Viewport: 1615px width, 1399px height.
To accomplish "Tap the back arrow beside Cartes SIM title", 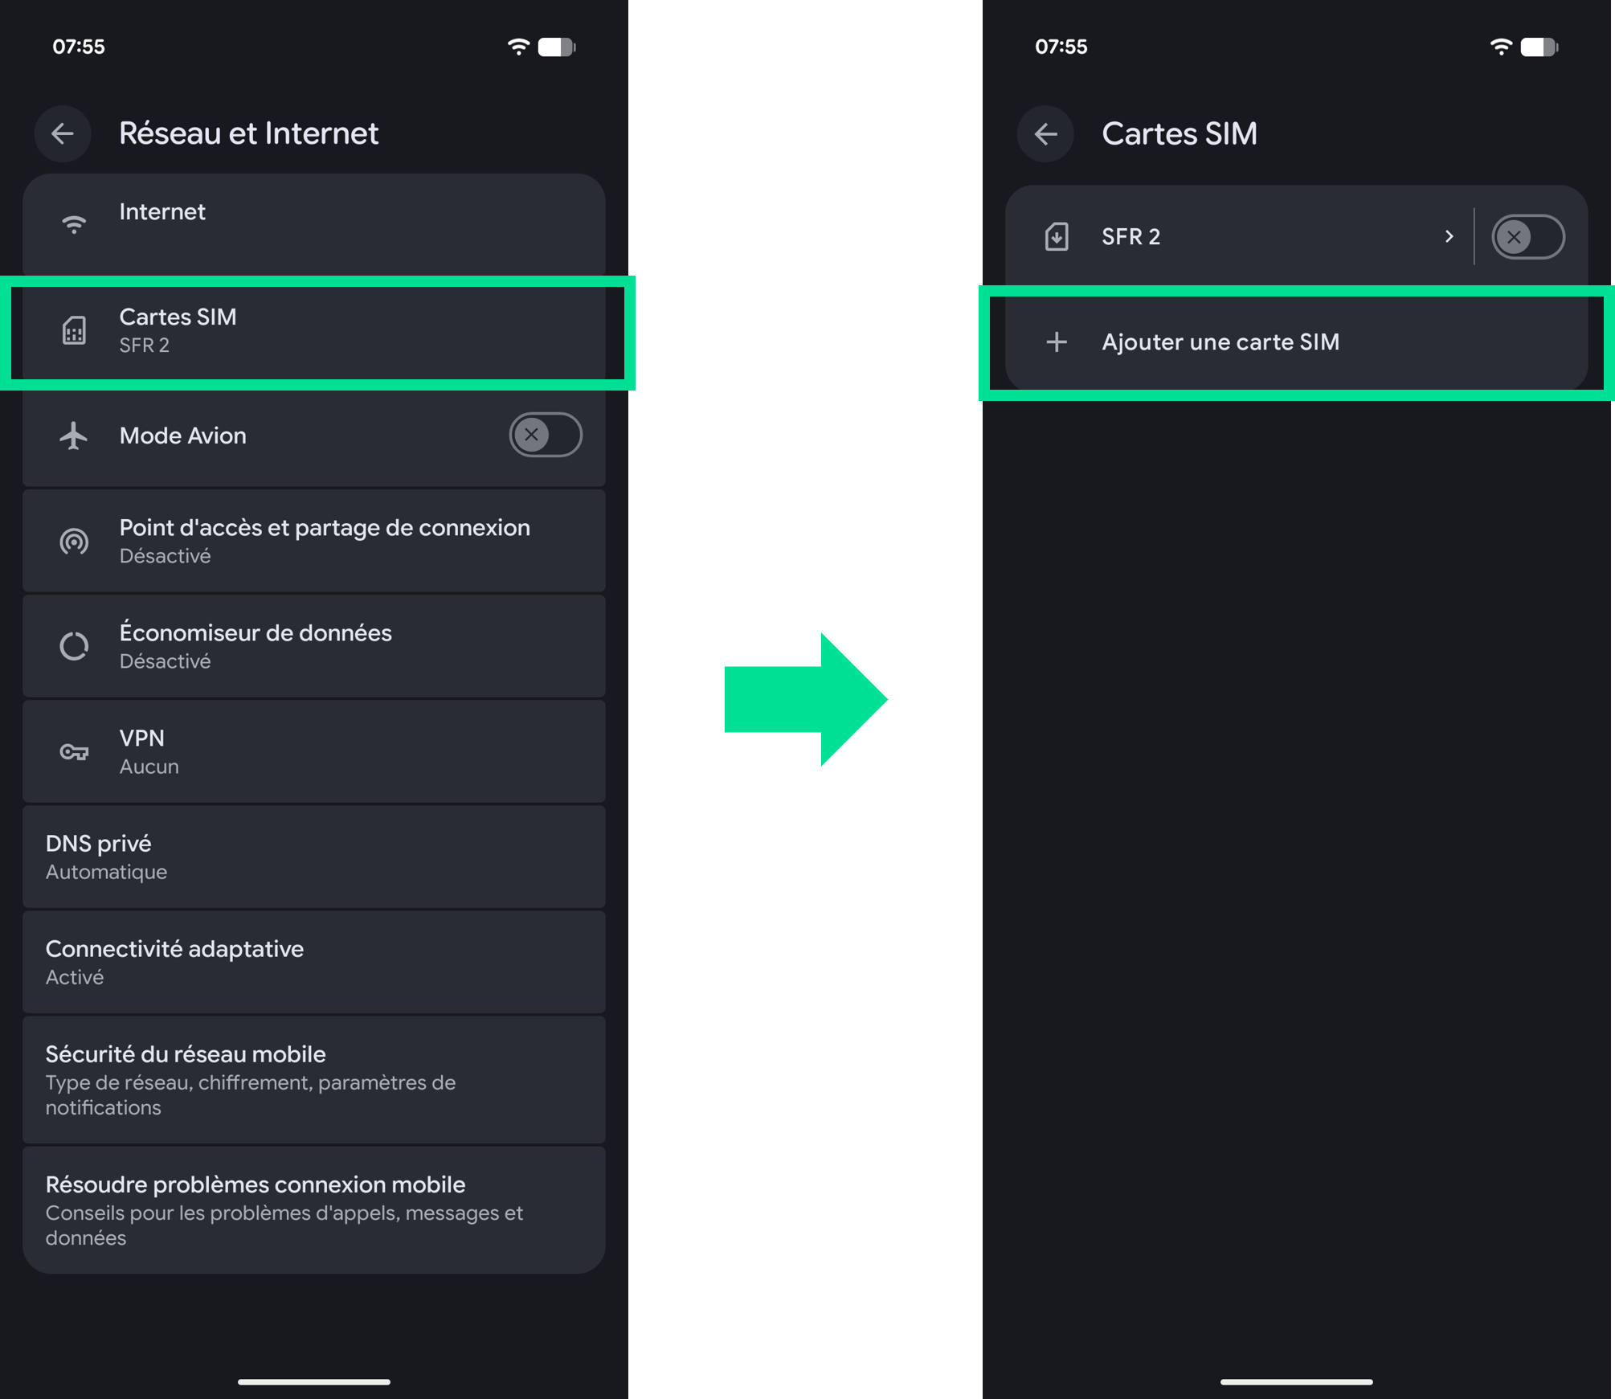I will [x=1045, y=133].
